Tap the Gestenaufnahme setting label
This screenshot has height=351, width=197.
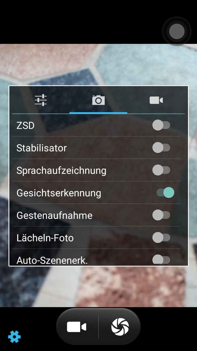pyautogui.click(x=55, y=216)
